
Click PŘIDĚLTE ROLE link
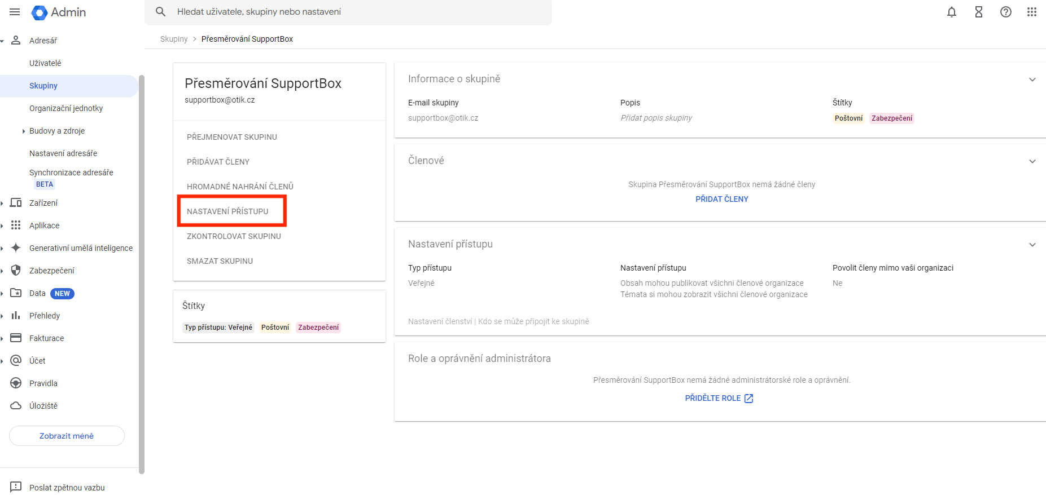[713, 398]
